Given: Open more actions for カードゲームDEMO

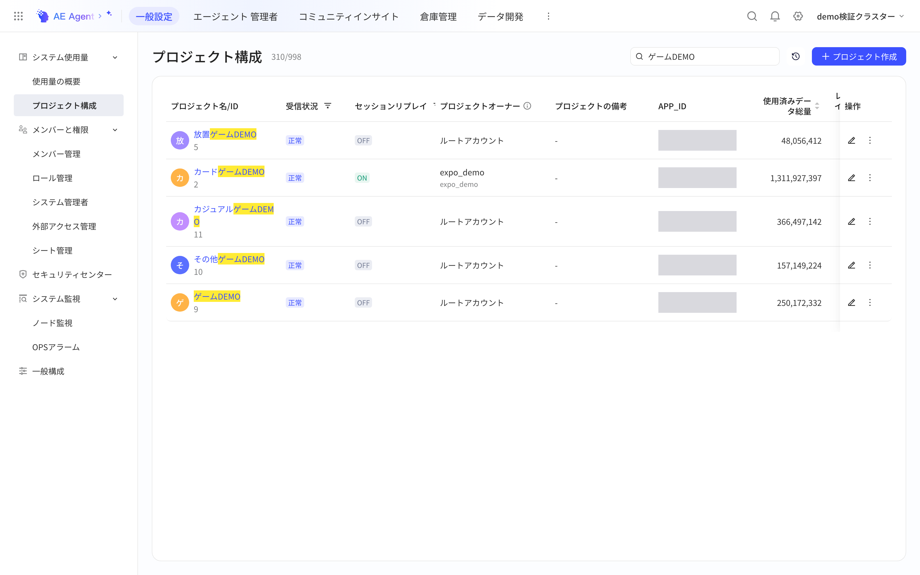Looking at the screenshot, I should (870, 178).
